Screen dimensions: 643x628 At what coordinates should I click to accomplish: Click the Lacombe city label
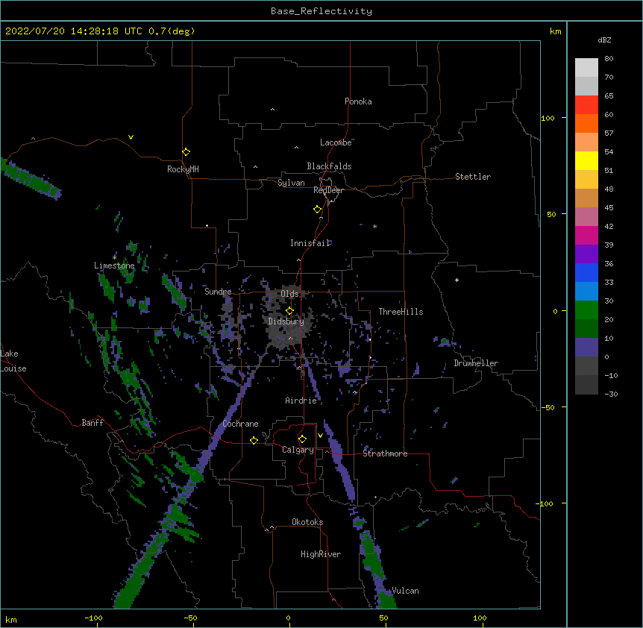click(x=336, y=142)
